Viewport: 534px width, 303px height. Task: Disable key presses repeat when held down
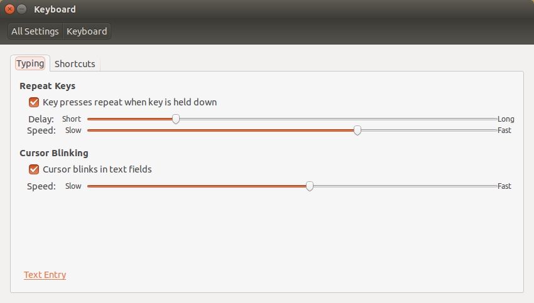pos(34,102)
